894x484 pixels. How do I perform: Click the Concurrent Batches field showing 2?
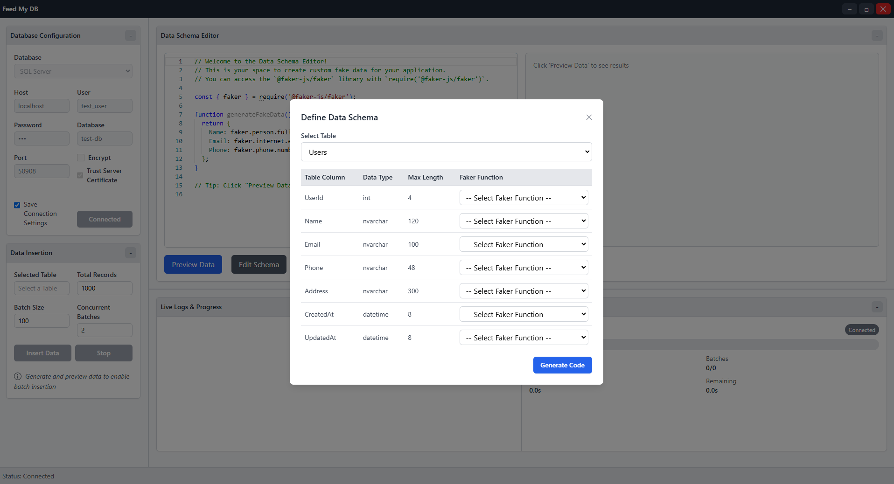coord(105,330)
